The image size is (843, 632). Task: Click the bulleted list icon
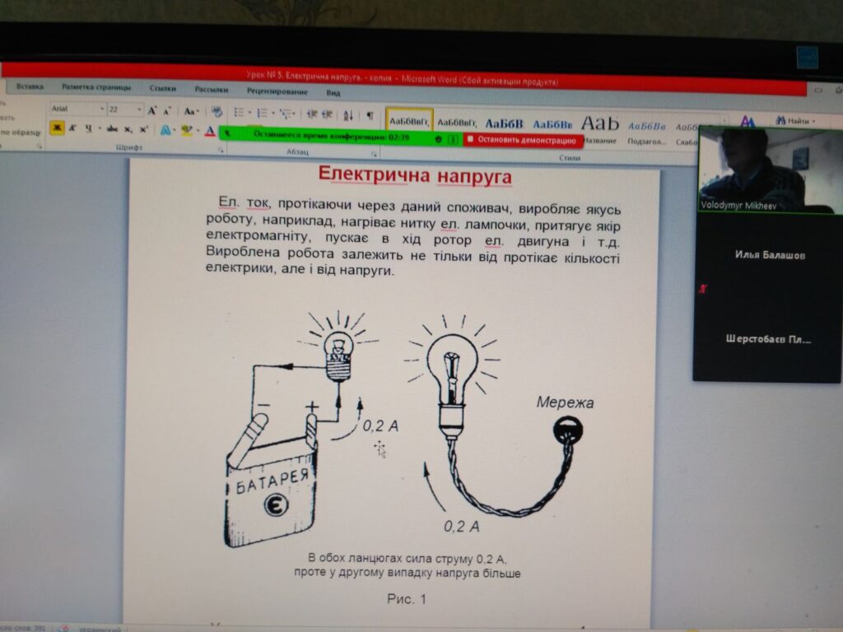coord(239,112)
